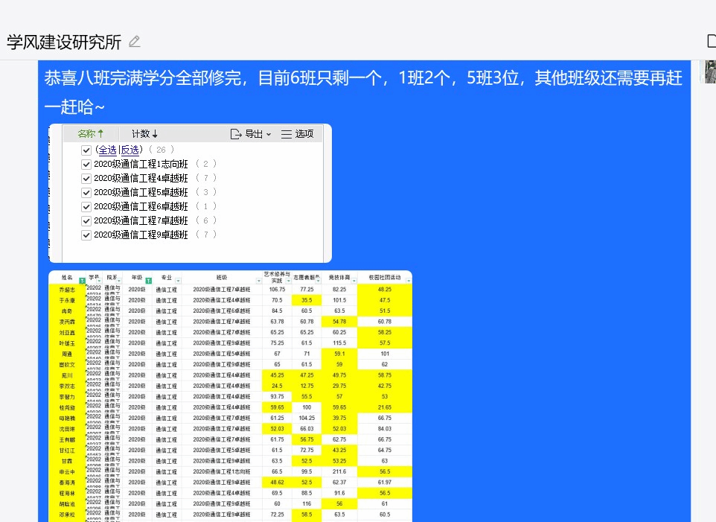Image resolution: width=716 pixels, height=522 pixels.
Task: Expand the 导出 dropdown arrow
Action: tap(269, 135)
